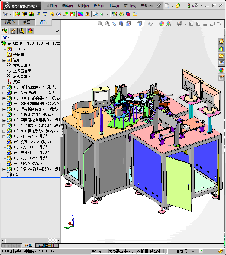
Task: Click the 自定义 units status button
Action: tap(182, 251)
